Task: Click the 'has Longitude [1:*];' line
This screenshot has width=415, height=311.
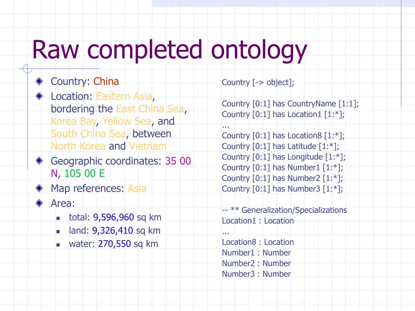Action: (284, 157)
